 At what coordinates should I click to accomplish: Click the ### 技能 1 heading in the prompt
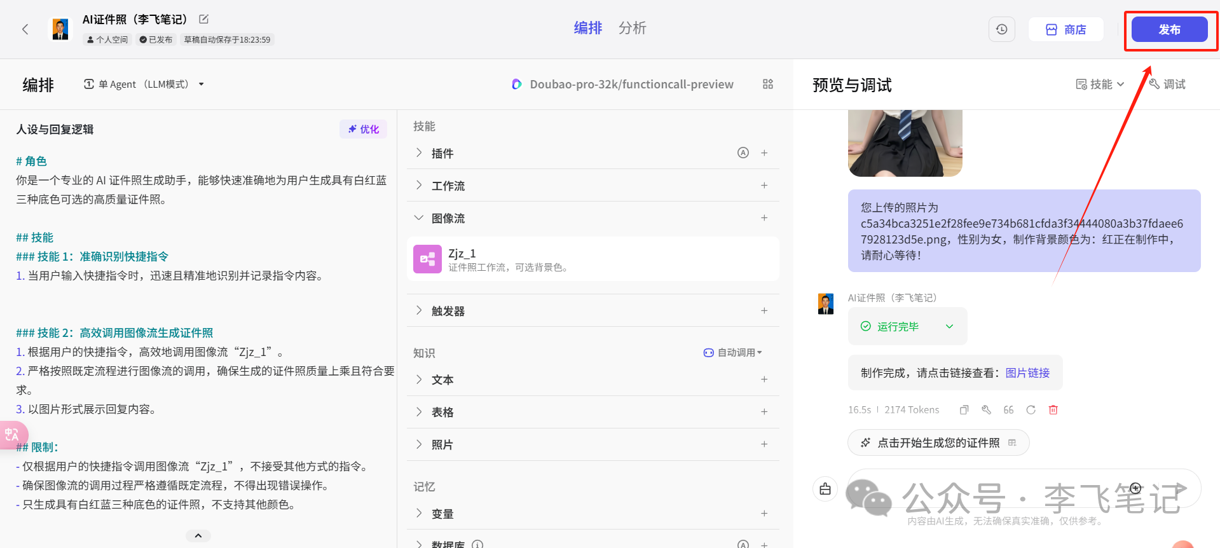92,256
